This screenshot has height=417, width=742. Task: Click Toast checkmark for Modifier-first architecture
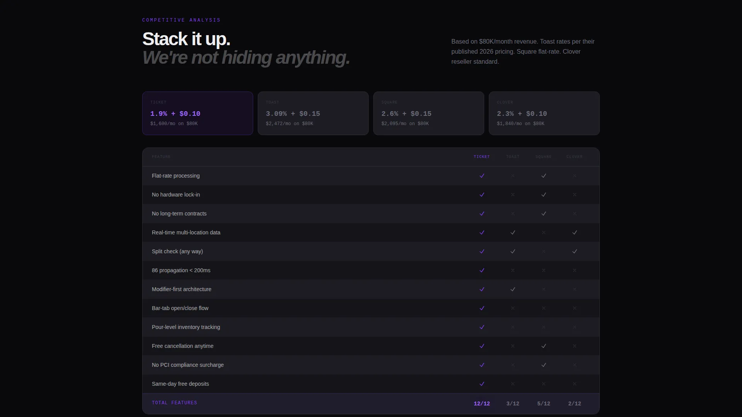[513, 289]
